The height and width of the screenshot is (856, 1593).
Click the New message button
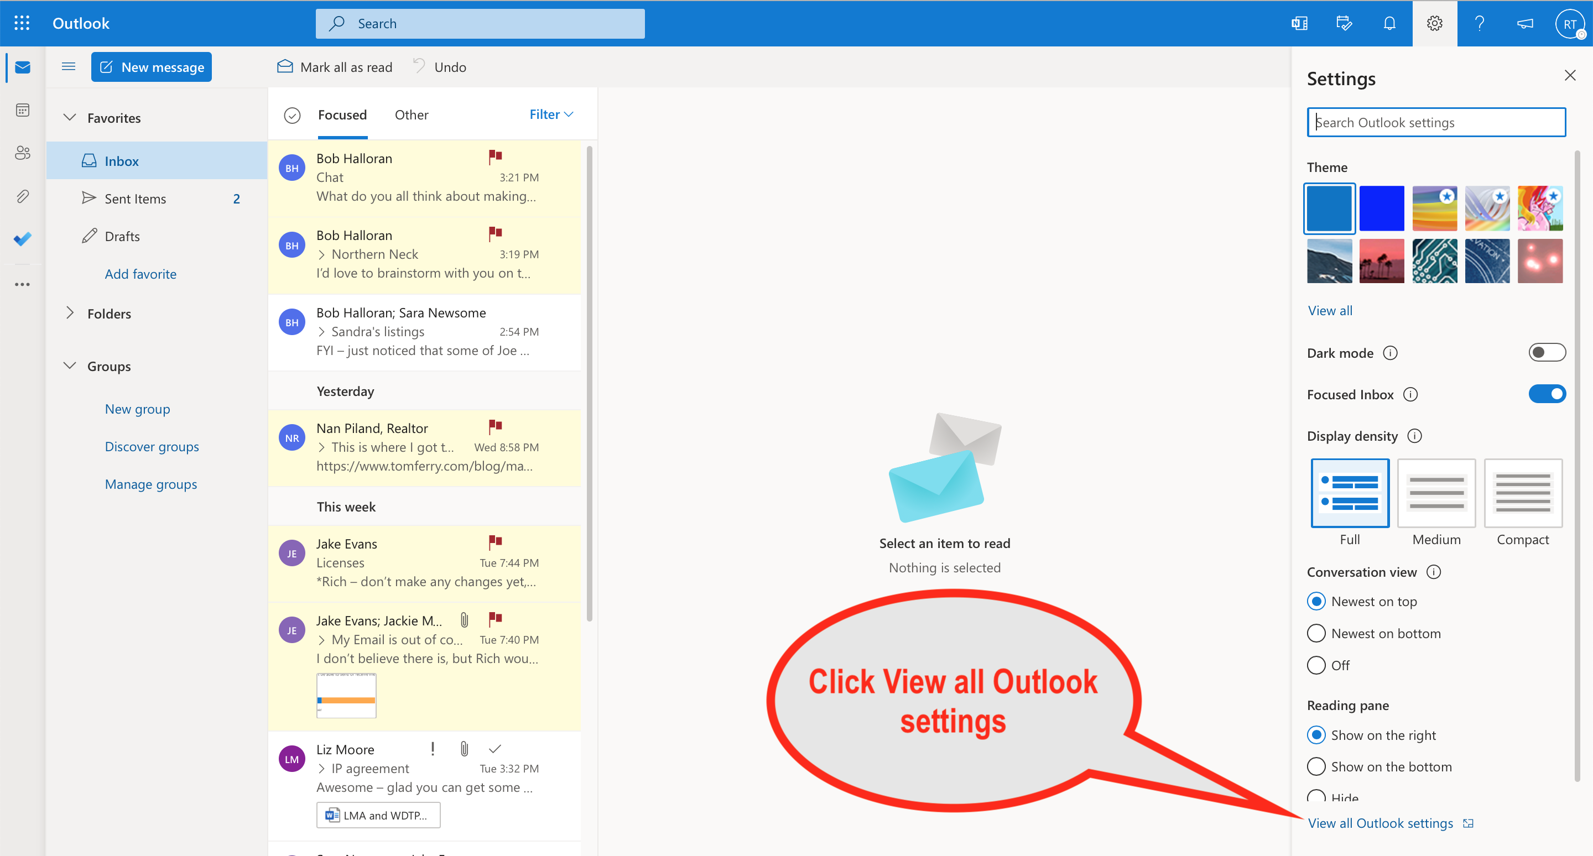click(152, 67)
